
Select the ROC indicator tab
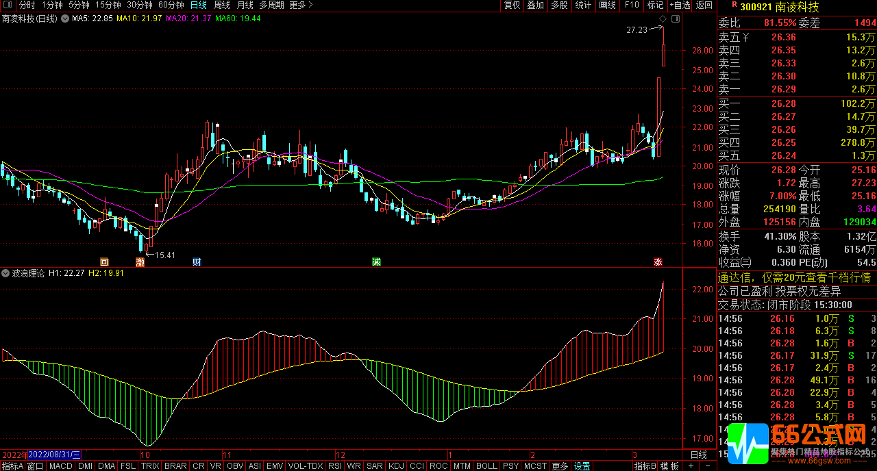click(x=438, y=466)
